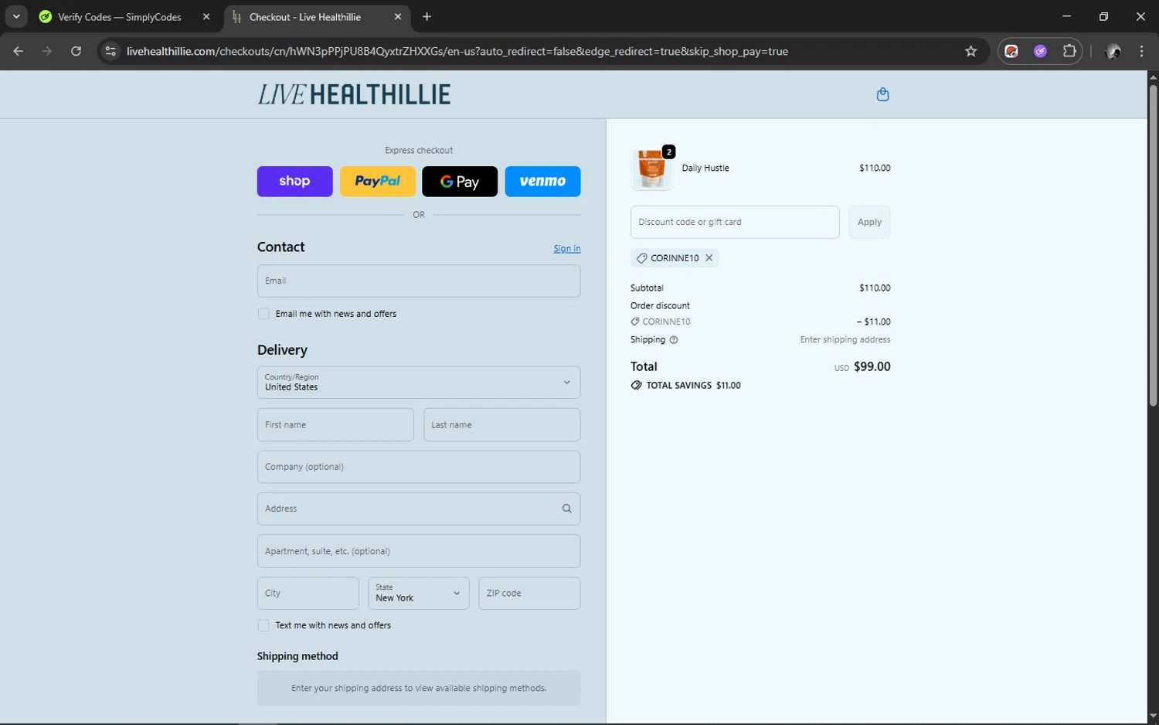Image resolution: width=1159 pixels, height=725 pixels.
Task: Close the Verify Codes SimplyCodes tab
Action: tap(206, 16)
